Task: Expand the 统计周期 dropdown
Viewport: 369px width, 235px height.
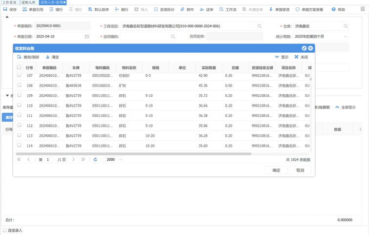Action: [345, 37]
